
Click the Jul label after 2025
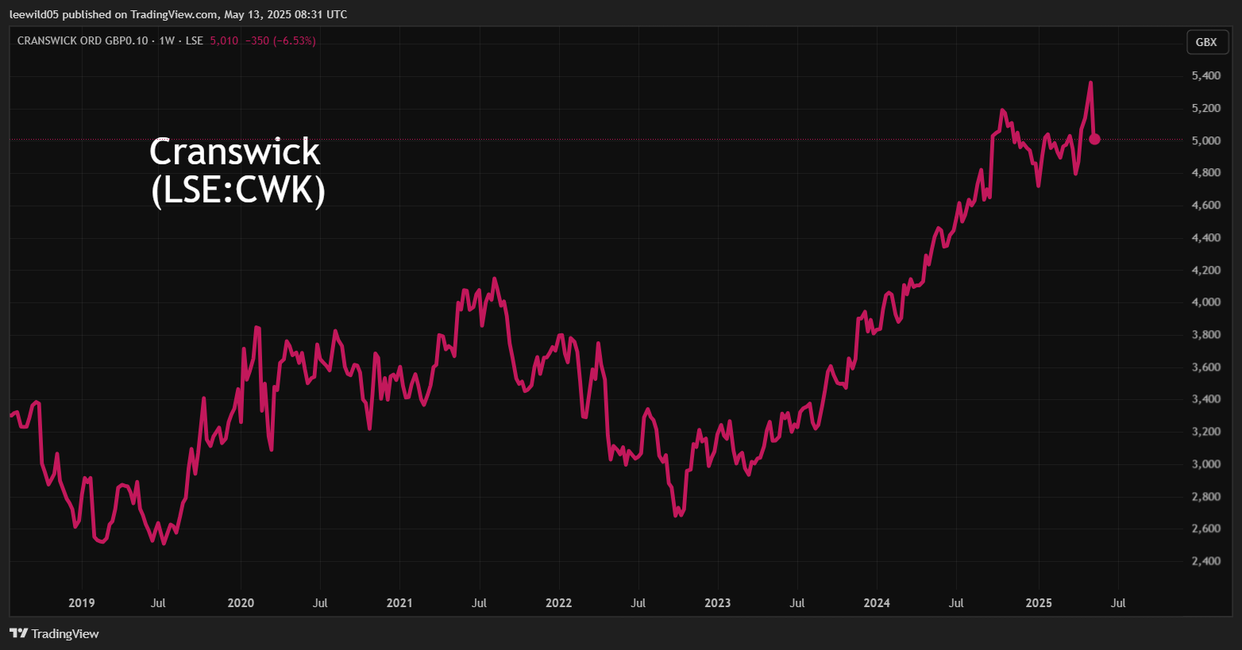click(x=1118, y=602)
